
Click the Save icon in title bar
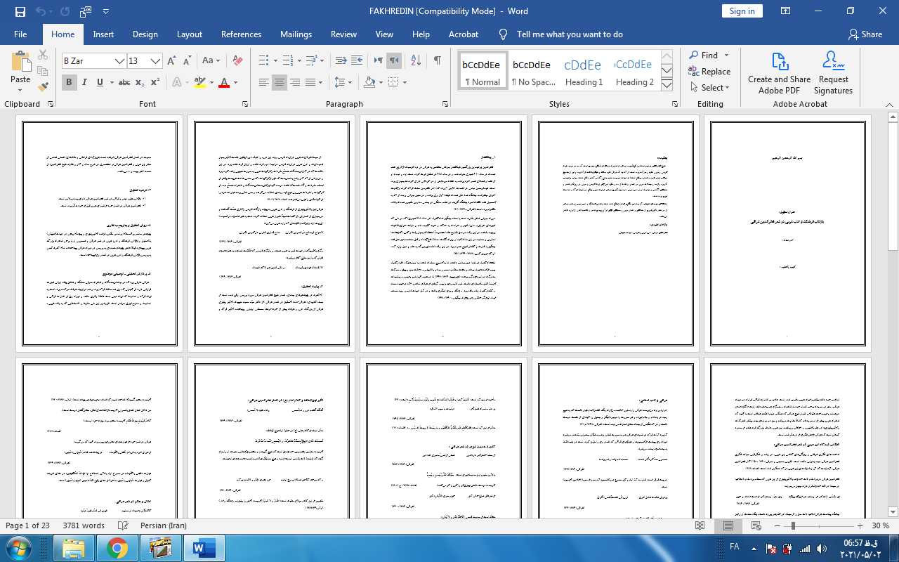(20, 11)
